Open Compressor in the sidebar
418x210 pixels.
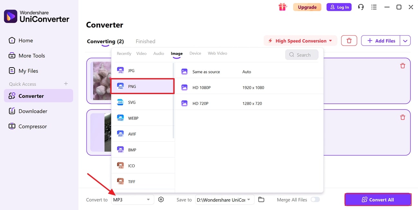tap(39, 126)
